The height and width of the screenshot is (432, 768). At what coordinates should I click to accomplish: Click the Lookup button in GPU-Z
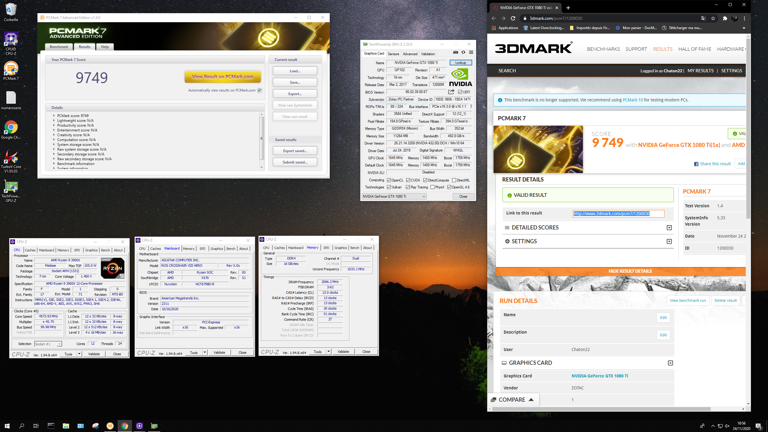click(460, 63)
